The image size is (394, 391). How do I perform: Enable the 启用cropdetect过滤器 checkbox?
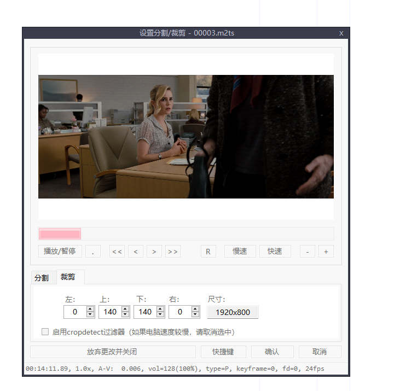[45, 332]
